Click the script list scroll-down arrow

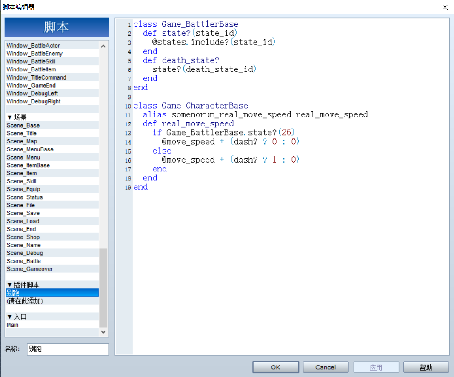point(103,332)
